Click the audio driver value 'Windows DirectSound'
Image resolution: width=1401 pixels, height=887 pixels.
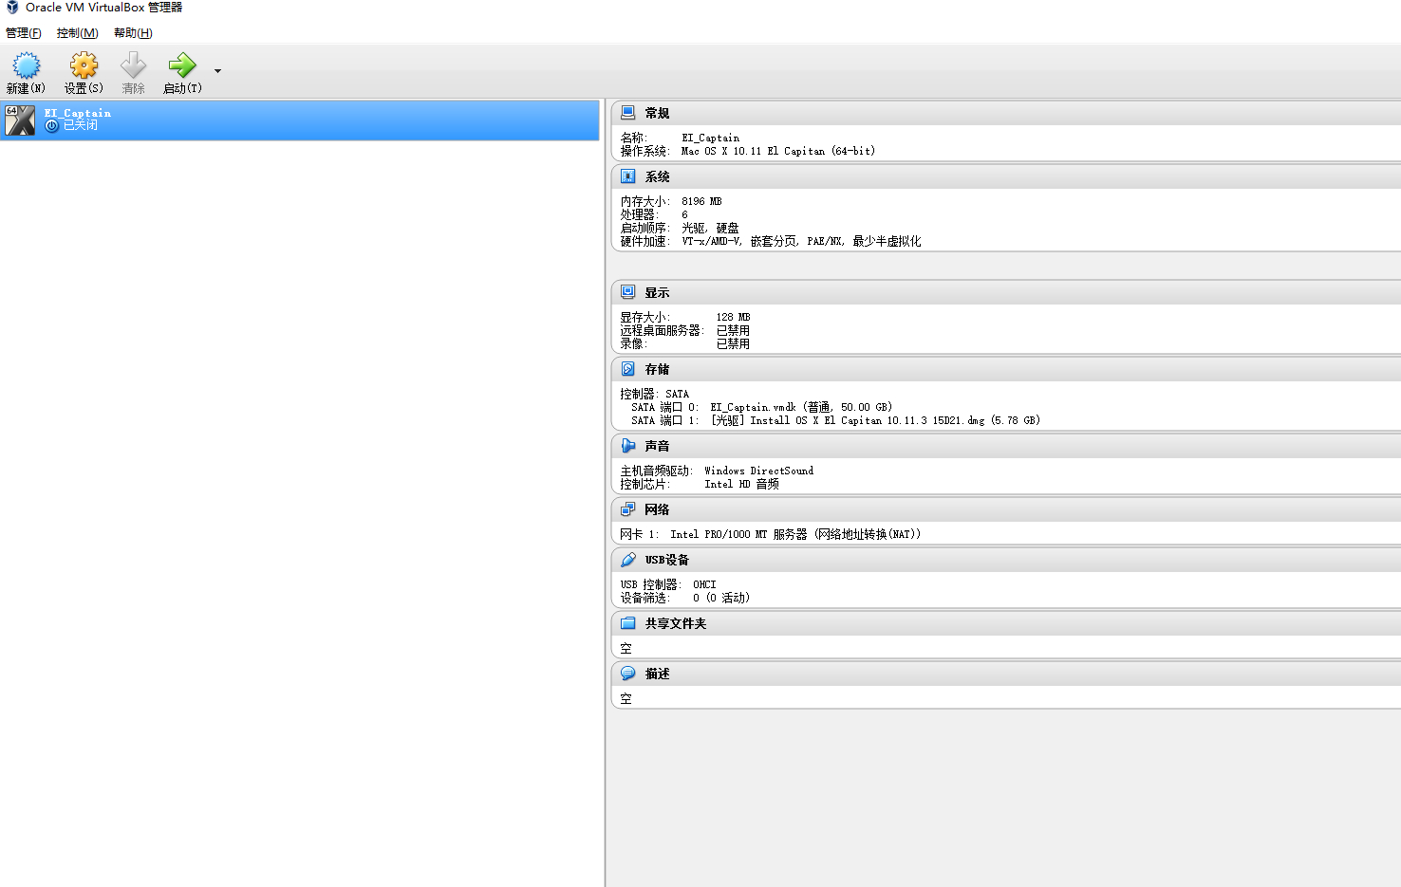758,471
